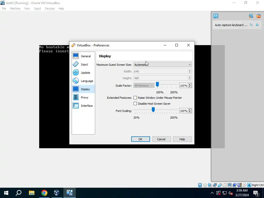Open Maximum Guest Screen Size dropdown
This screenshot has height=198, width=264.
pyautogui.click(x=163, y=65)
